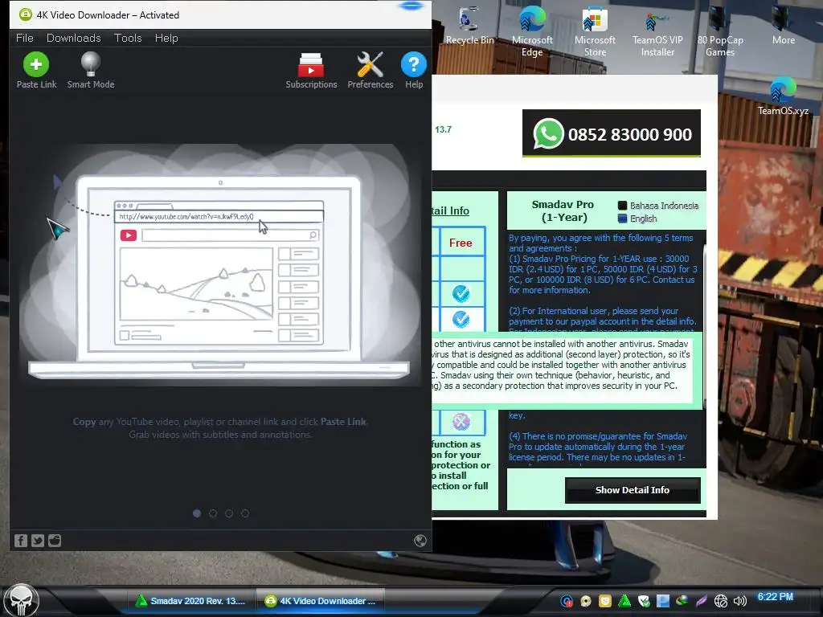Open 80 PopCap Games desktop folder

(719, 31)
